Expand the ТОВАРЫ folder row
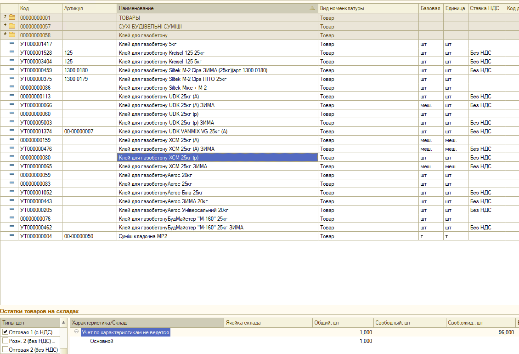The width and height of the screenshot is (519, 354). click(x=5, y=16)
